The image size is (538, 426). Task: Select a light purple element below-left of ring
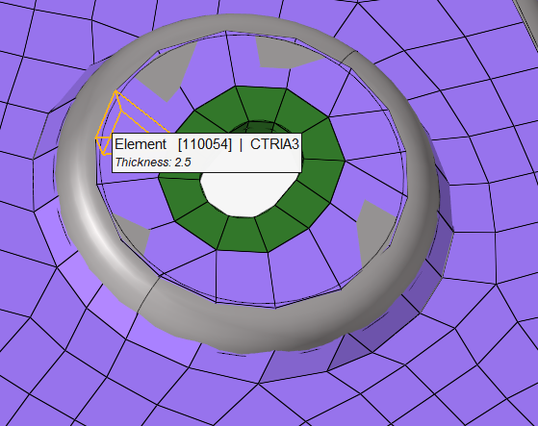coord(114,302)
